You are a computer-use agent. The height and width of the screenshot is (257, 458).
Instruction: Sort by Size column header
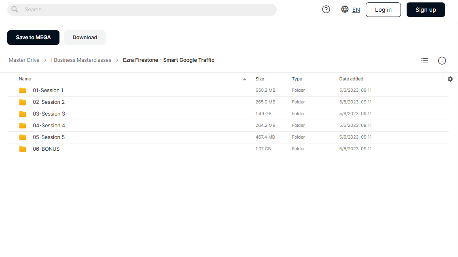[260, 79]
